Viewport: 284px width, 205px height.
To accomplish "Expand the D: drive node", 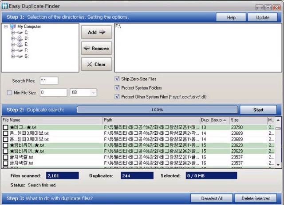I will 13,38.
